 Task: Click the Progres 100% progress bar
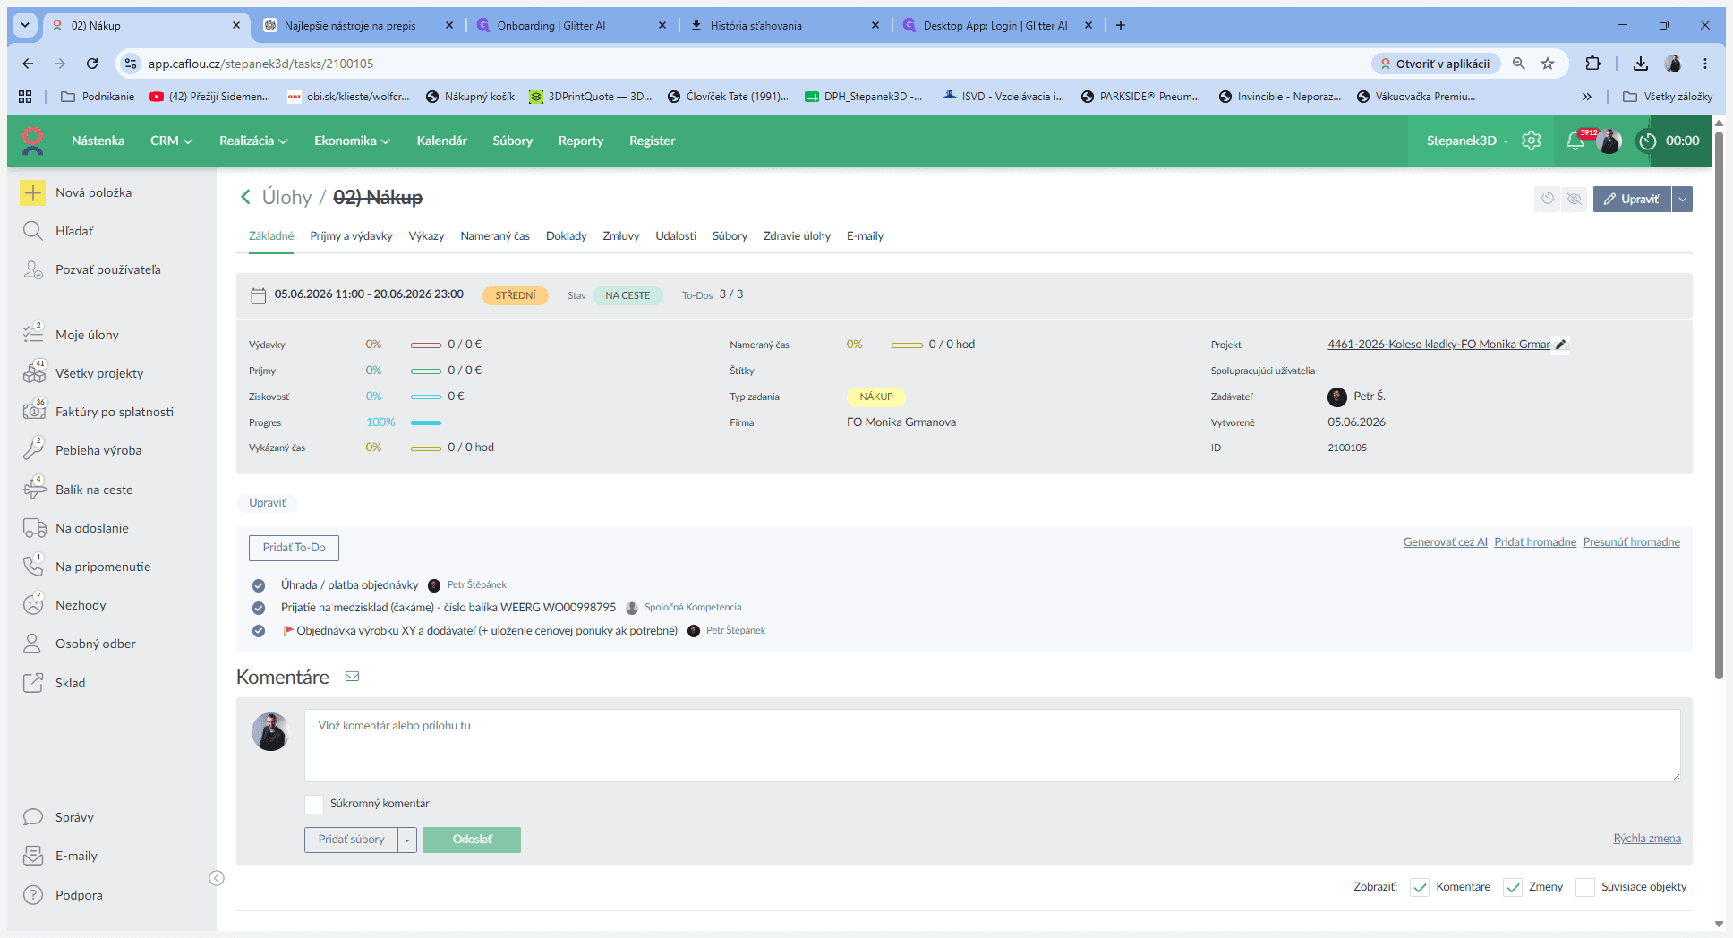(426, 422)
